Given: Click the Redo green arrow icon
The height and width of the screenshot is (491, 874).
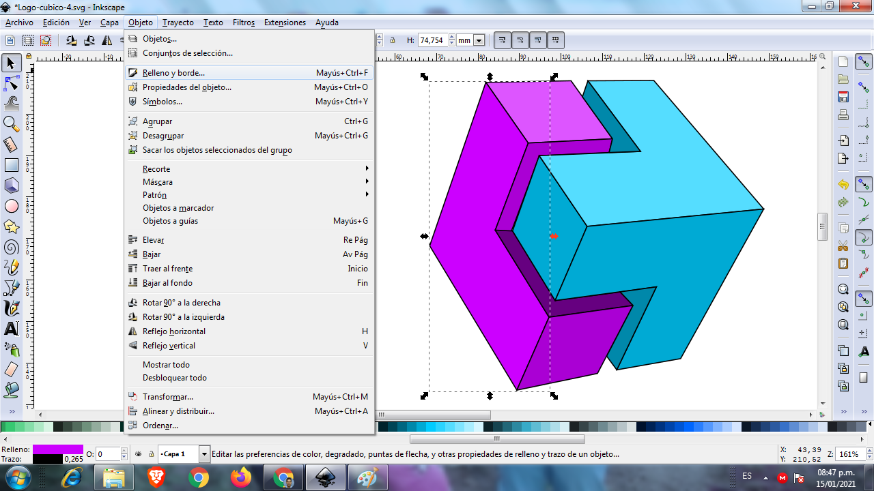Looking at the screenshot, I should click(x=843, y=203).
